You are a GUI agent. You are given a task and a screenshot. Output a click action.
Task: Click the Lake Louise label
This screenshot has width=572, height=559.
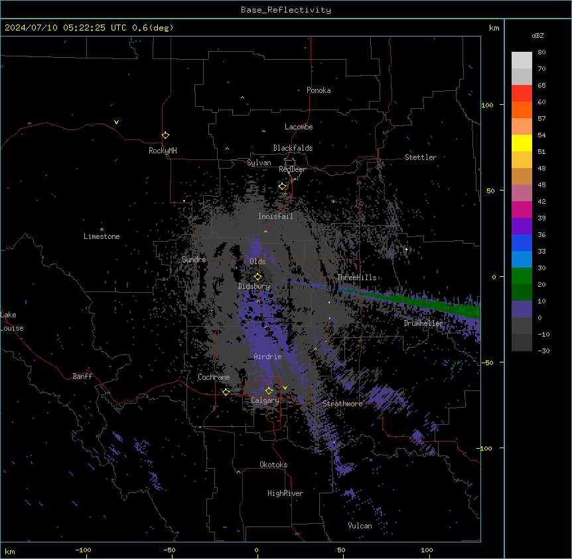point(12,321)
